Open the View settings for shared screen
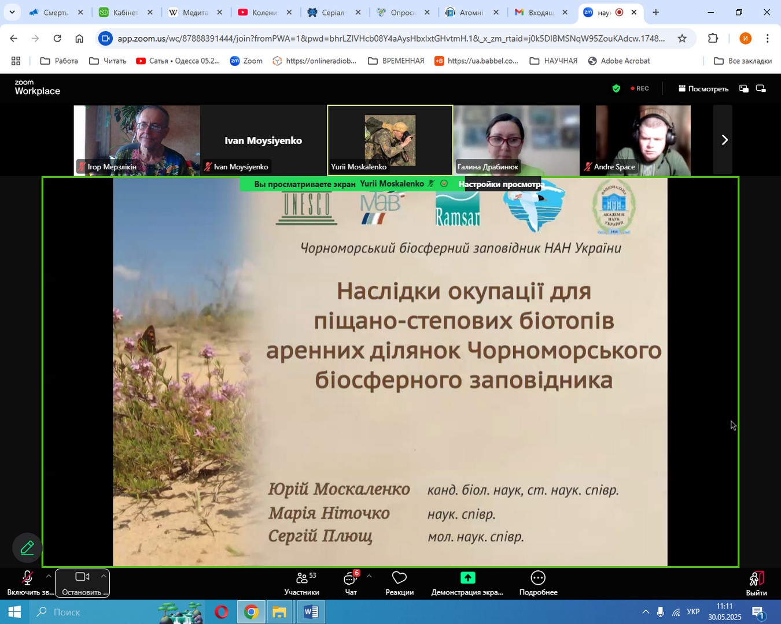The image size is (781, 624). coord(500,184)
